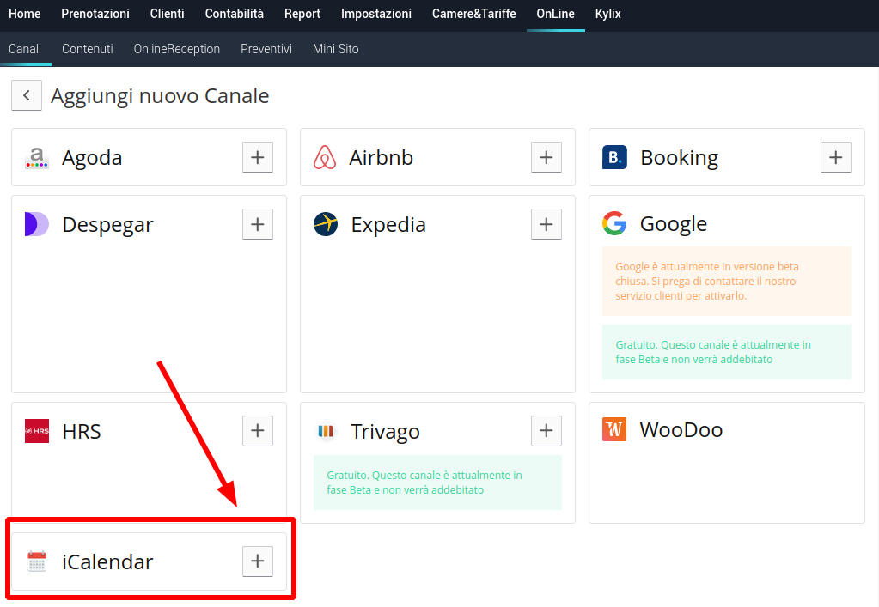Click the Expedia logo icon
The height and width of the screenshot is (607, 879).
click(326, 224)
